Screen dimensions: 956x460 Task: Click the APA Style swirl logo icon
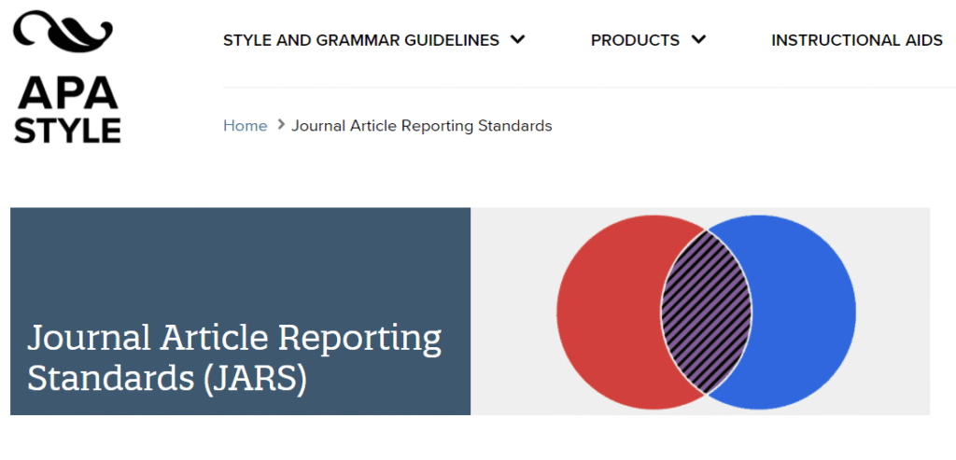(x=63, y=35)
